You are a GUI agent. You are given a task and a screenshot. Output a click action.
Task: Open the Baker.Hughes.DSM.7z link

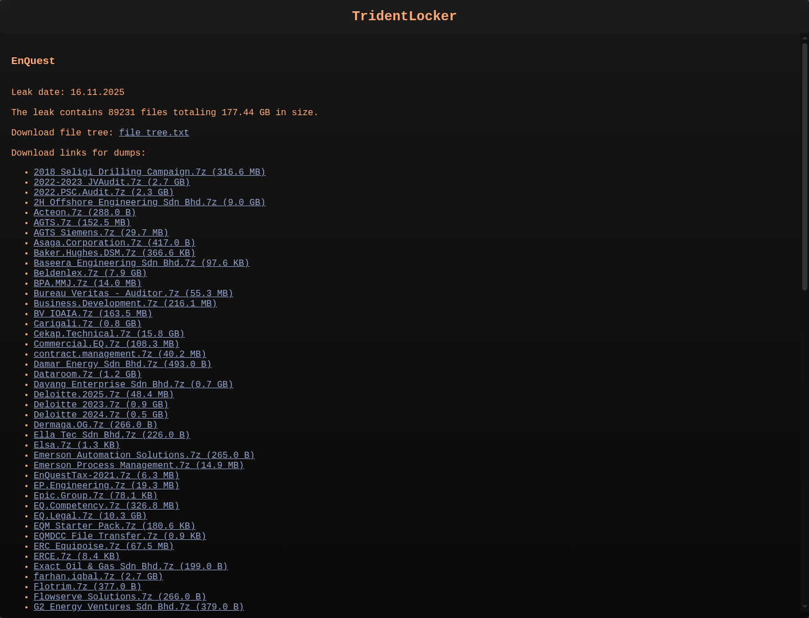(115, 253)
